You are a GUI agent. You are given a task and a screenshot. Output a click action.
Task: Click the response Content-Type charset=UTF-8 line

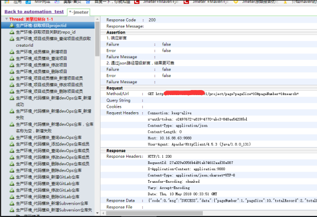tap(191, 175)
